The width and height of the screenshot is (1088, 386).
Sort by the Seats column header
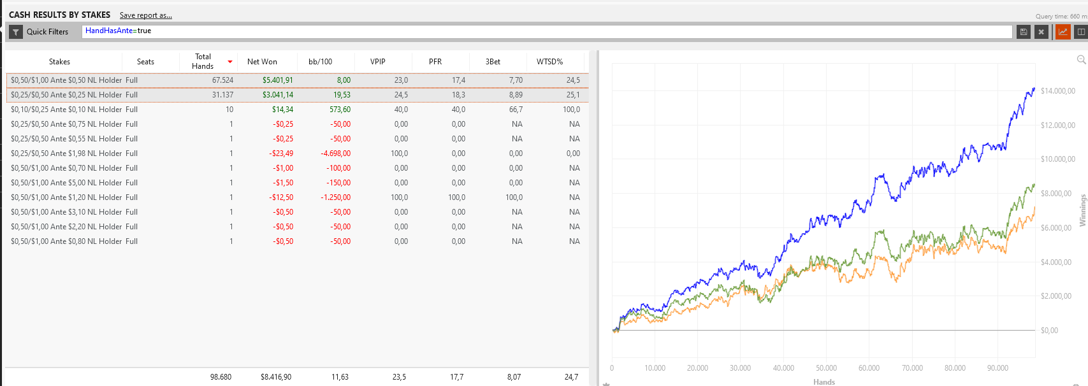pos(145,62)
